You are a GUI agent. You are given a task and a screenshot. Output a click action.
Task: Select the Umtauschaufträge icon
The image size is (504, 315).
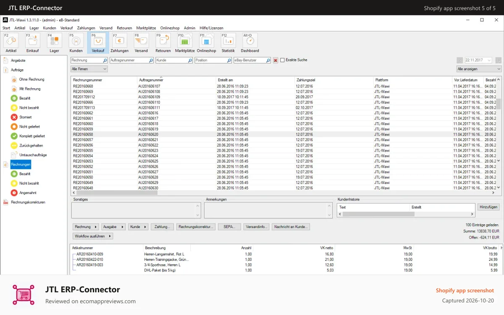pyautogui.click(x=14, y=155)
